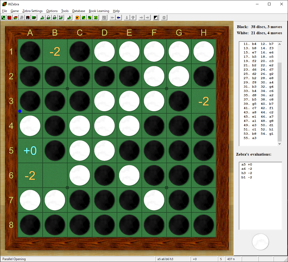Click the white disc side-to-move indicator

[x=260, y=242]
